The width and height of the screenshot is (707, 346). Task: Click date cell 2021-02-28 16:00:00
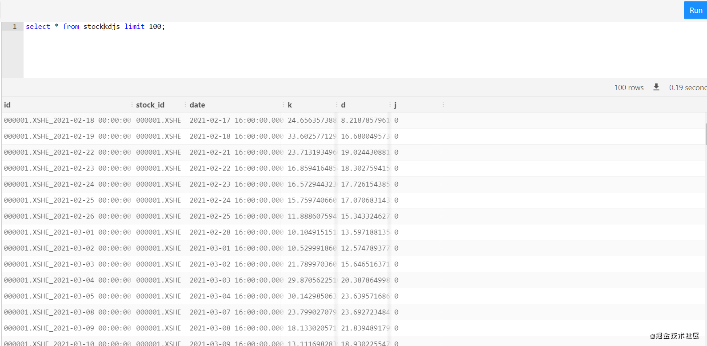[x=236, y=232]
